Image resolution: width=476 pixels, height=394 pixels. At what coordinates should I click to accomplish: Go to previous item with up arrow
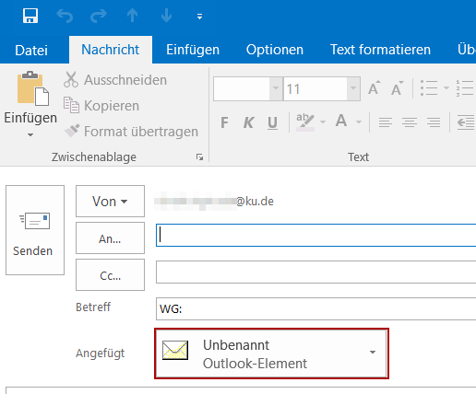133,16
